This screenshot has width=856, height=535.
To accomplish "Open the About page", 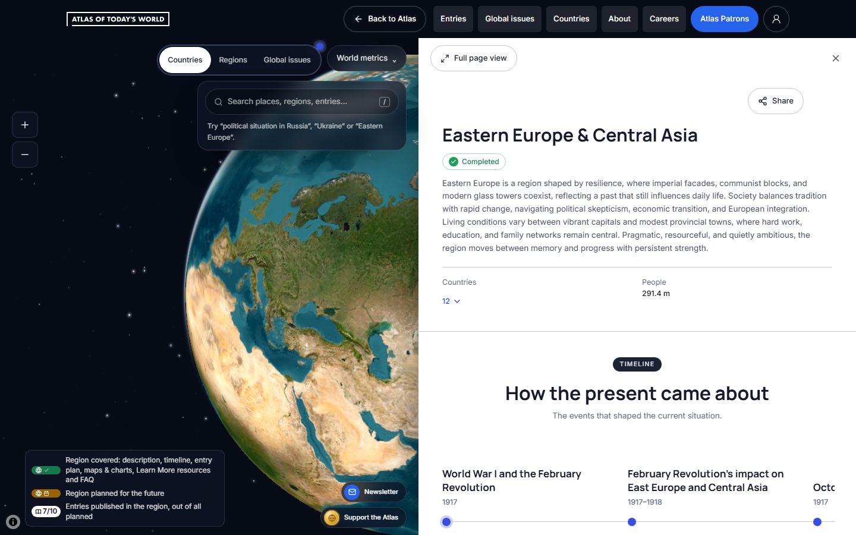I will click(619, 19).
